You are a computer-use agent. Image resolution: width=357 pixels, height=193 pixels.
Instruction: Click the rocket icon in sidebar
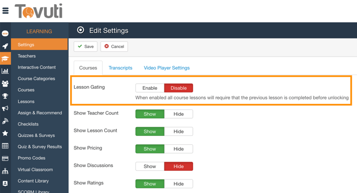pos(5,46)
